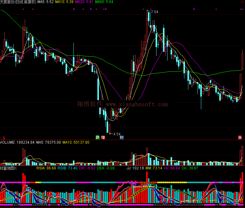Select the MA10: 5.39 indicator label
The width and height of the screenshot is (245, 208).
[64, 2]
